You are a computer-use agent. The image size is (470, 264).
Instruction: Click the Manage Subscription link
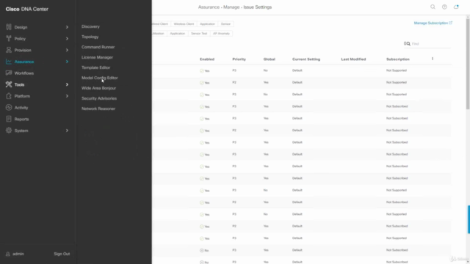(431, 23)
